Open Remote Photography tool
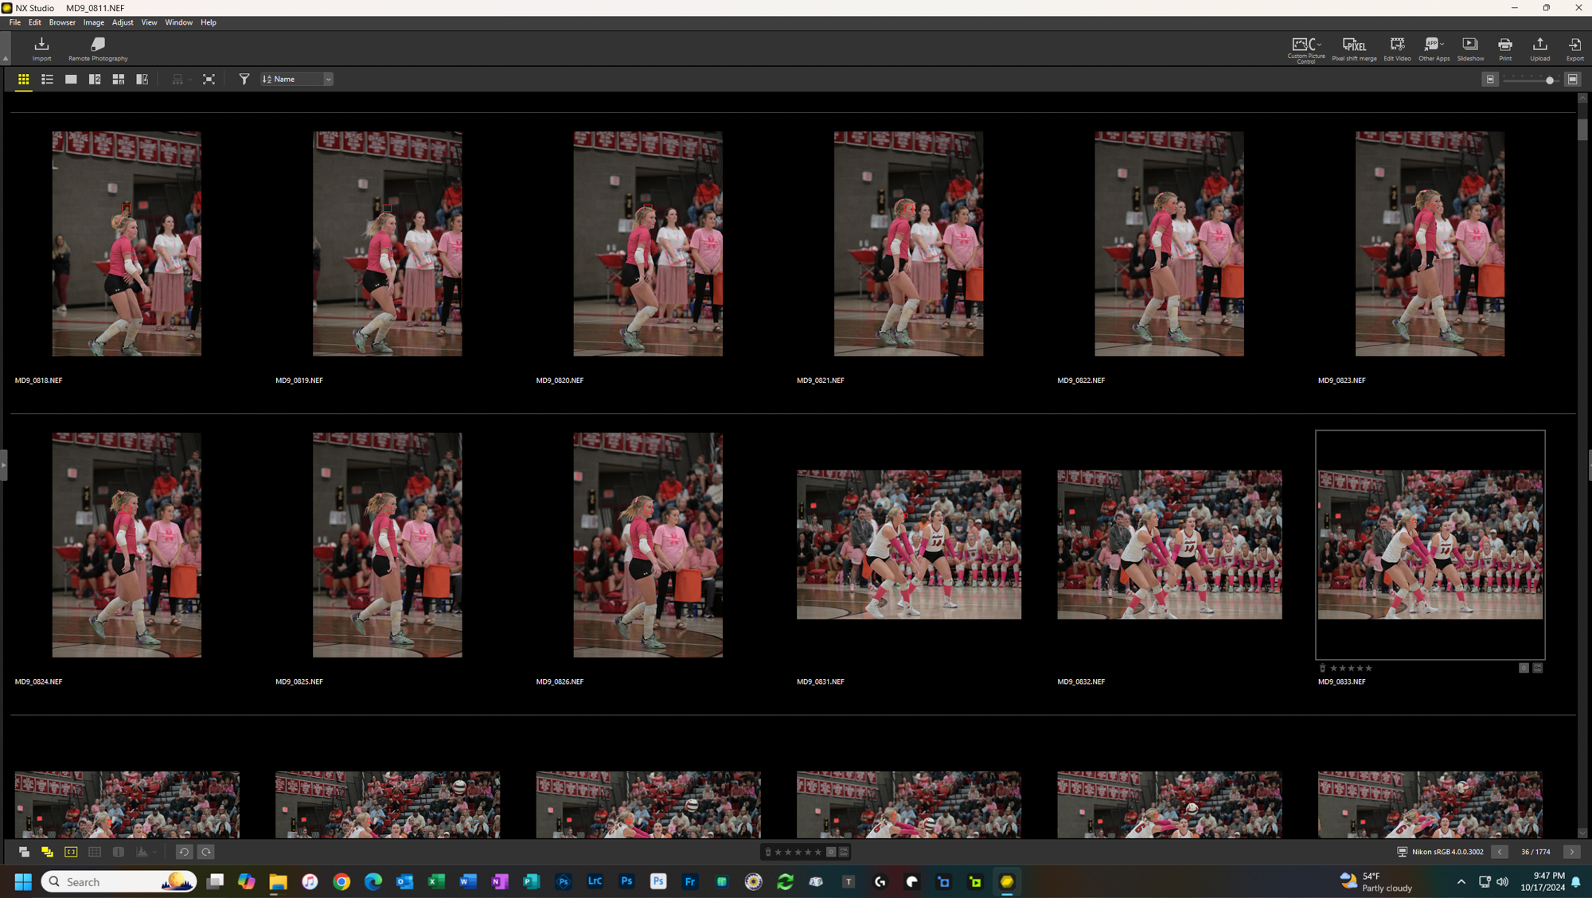The width and height of the screenshot is (1592, 898). [x=98, y=49]
